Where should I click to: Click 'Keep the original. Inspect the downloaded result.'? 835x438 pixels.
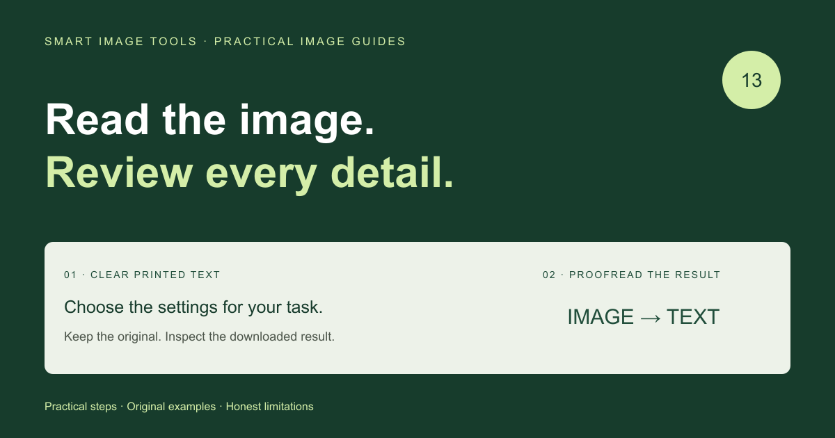coord(200,336)
